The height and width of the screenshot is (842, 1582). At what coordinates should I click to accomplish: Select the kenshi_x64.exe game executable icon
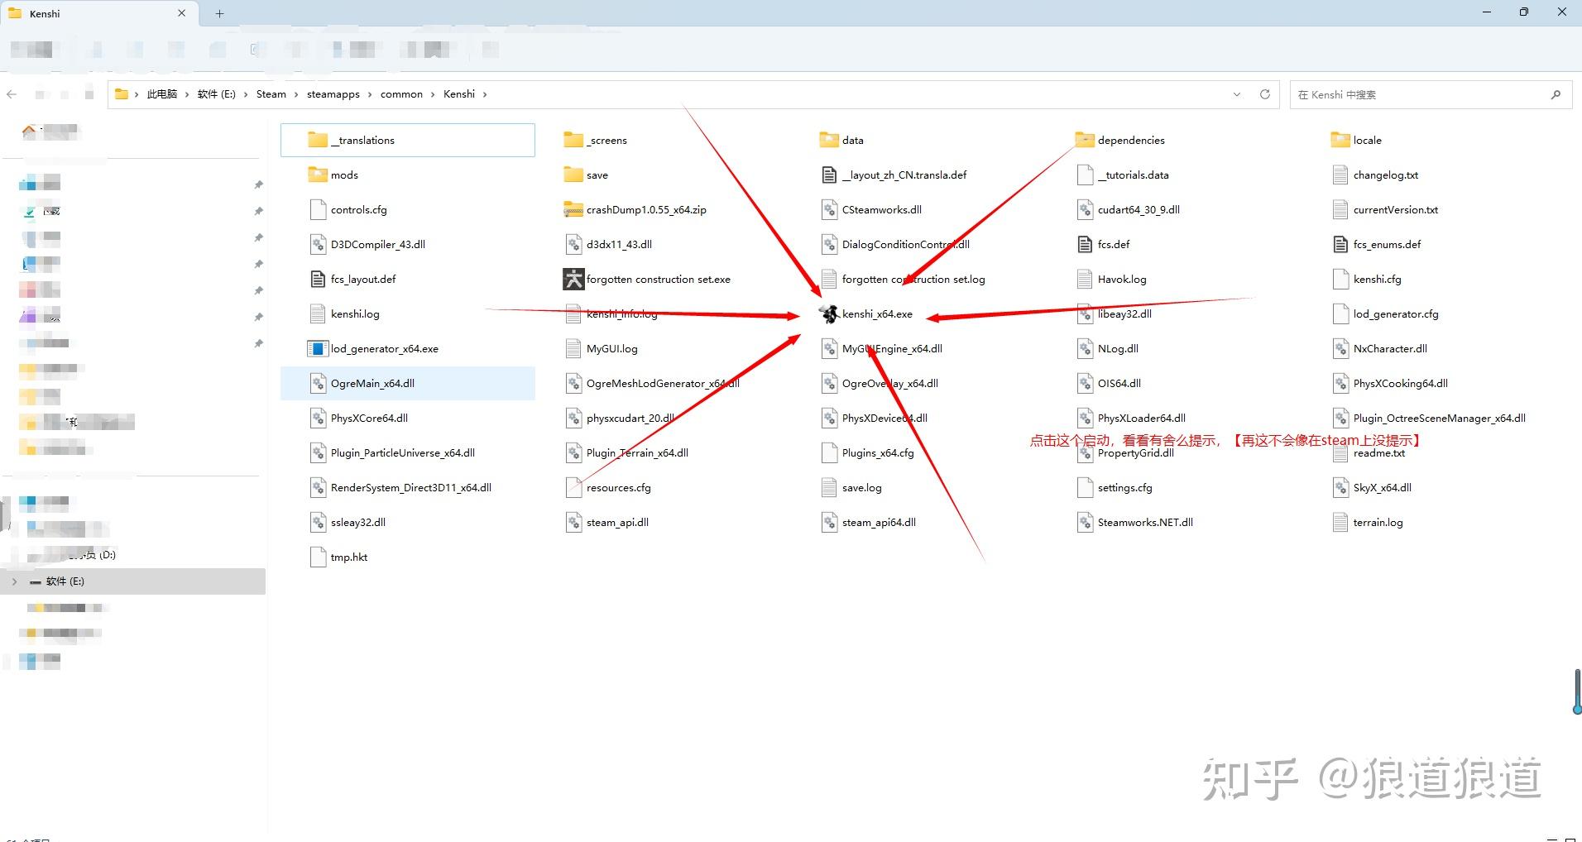click(829, 314)
